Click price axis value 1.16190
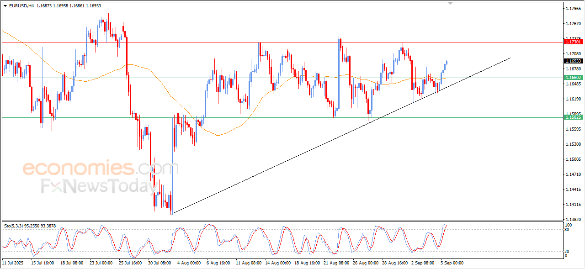 coord(573,99)
